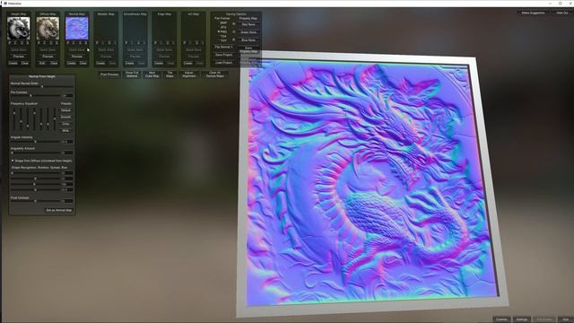Paste into Edge Map with P button

[x=155, y=43]
